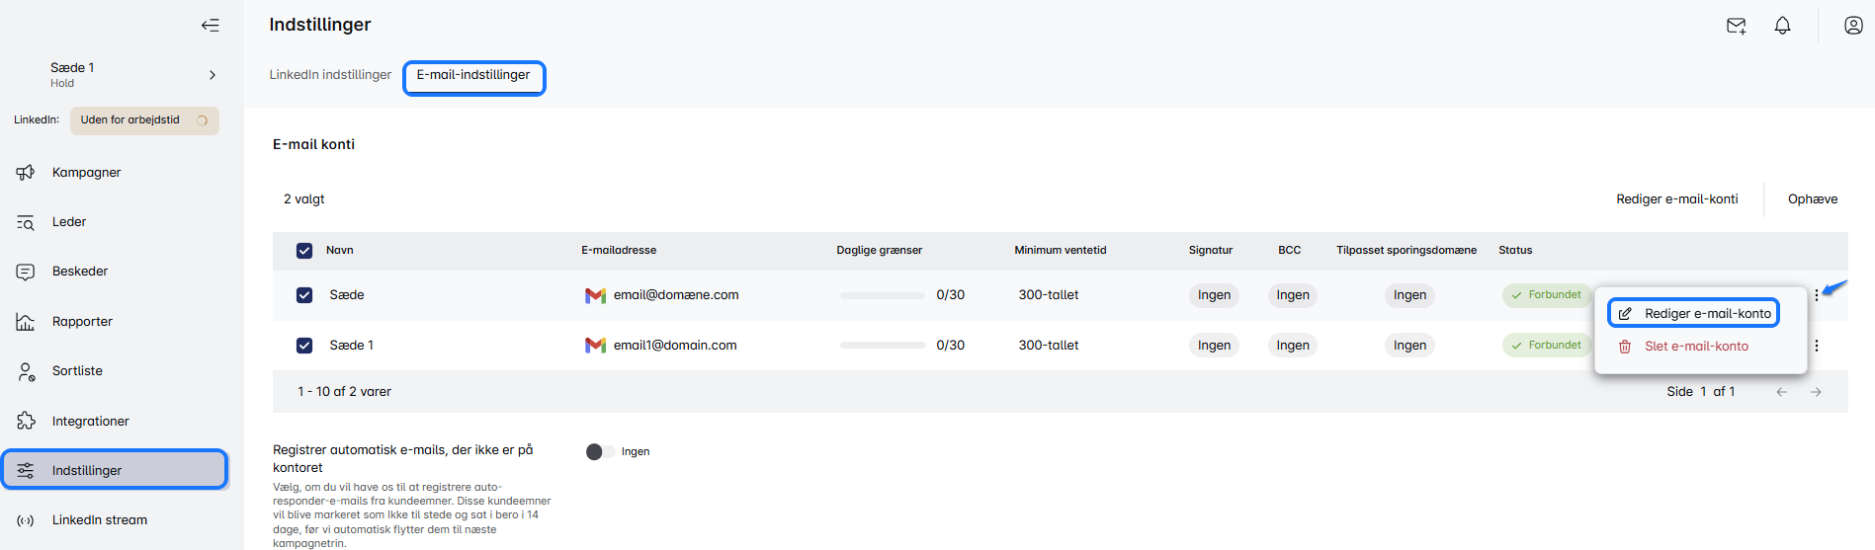1875x550 pixels.
Task: Open Rapporter chart icon in sidebar
Action: (x=26, y=322)
